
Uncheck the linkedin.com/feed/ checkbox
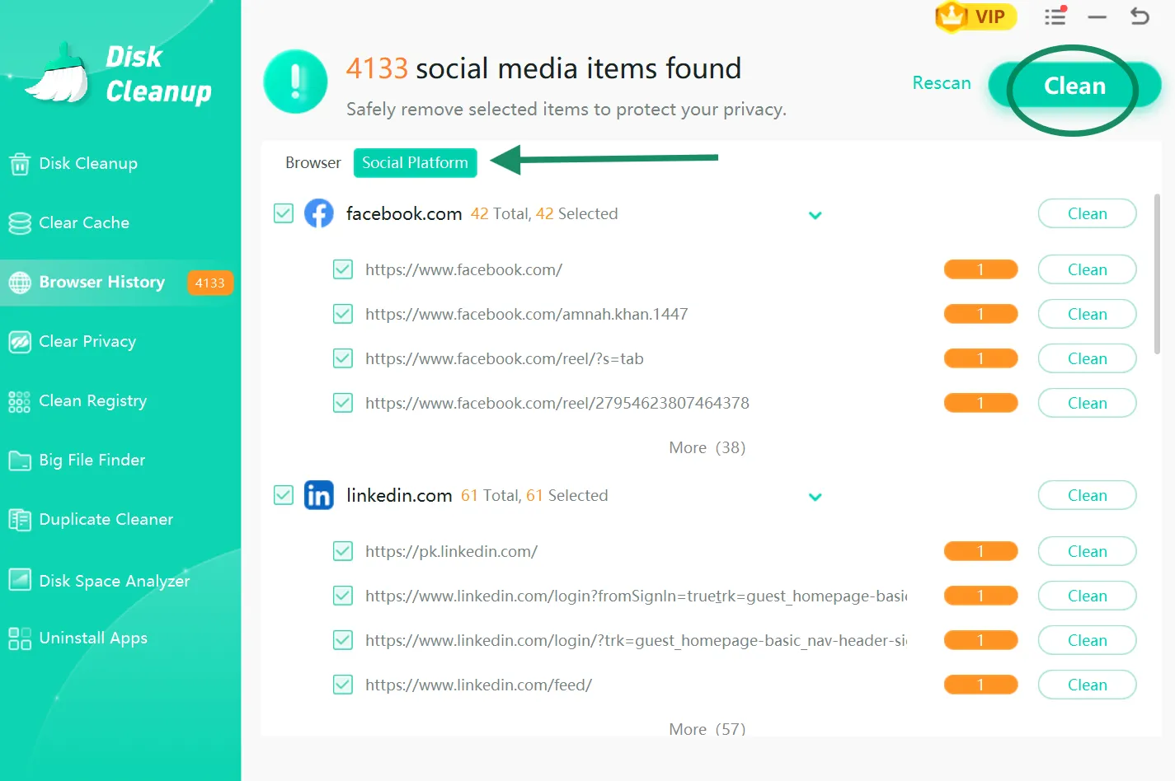pos(343,685)
